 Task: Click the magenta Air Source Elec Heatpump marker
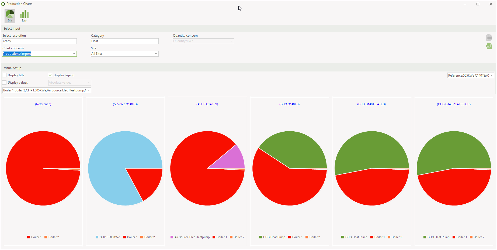point(172,237)
